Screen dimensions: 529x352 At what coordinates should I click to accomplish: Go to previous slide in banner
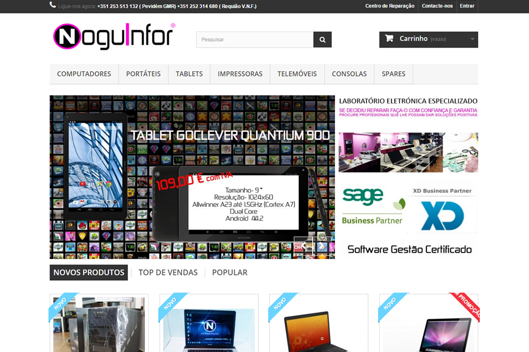303,246
